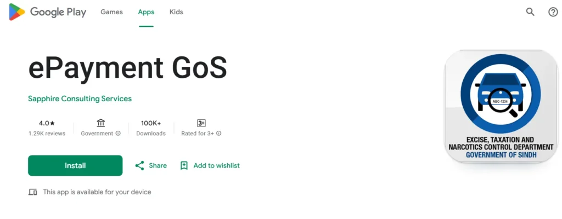
Task: Open Sapphire Consulting Services developer link
Action: (80, 99)
